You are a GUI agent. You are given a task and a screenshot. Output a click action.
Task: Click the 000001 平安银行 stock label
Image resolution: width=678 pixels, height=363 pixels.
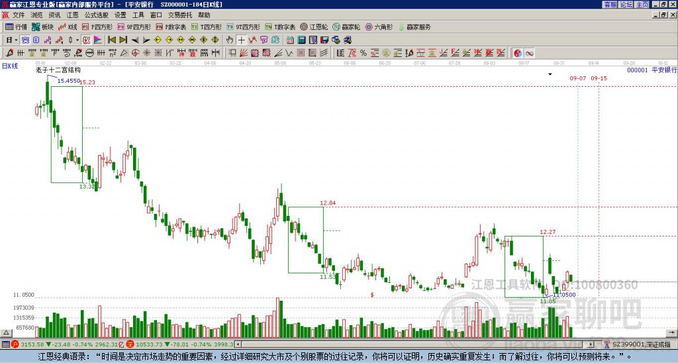[x=652, y=70]
